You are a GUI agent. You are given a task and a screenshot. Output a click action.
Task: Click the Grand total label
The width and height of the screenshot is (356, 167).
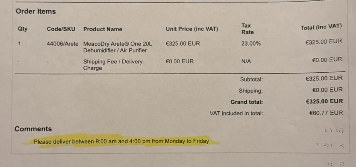click(247, 102)
